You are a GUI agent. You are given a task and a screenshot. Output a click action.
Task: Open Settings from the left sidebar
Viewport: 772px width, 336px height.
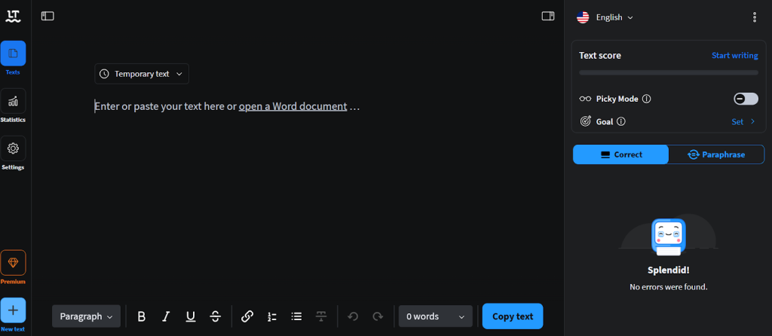point(13,149)
